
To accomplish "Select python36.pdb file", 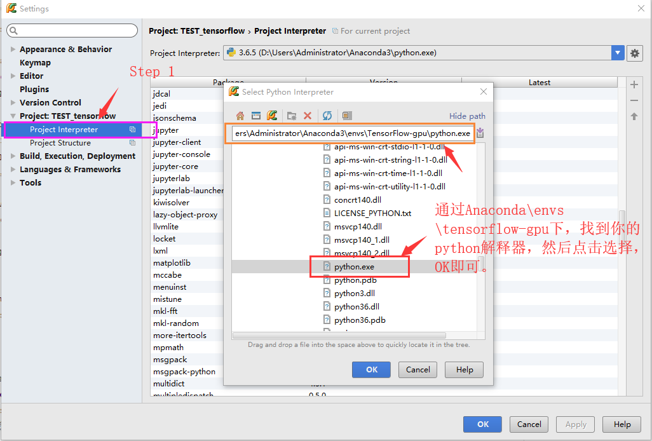I will 360,320.
